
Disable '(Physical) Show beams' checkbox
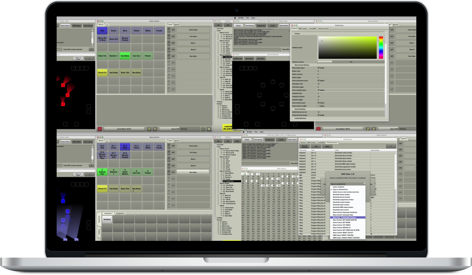[x=318, y=115]
